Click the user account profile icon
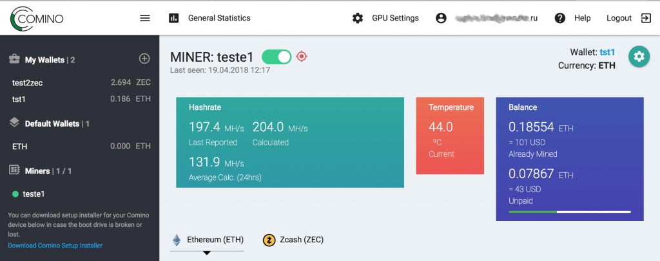Screen dimensions: 660x261 (441, 18)
